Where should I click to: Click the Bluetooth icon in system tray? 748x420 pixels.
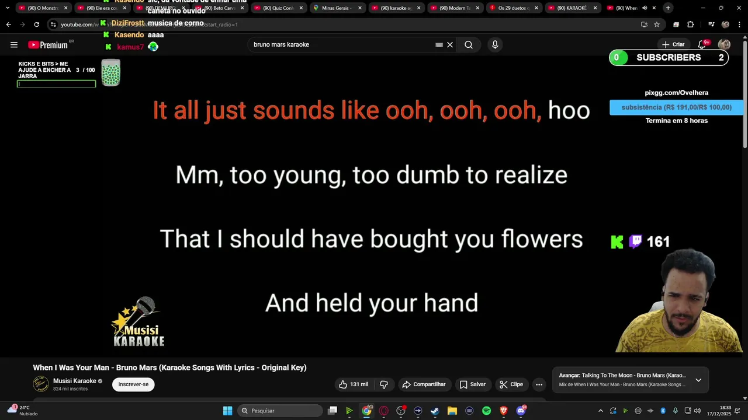[663, 411]
